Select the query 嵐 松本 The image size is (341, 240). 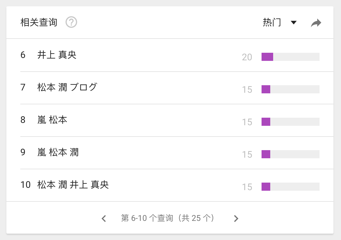click(x=52, y=120)
